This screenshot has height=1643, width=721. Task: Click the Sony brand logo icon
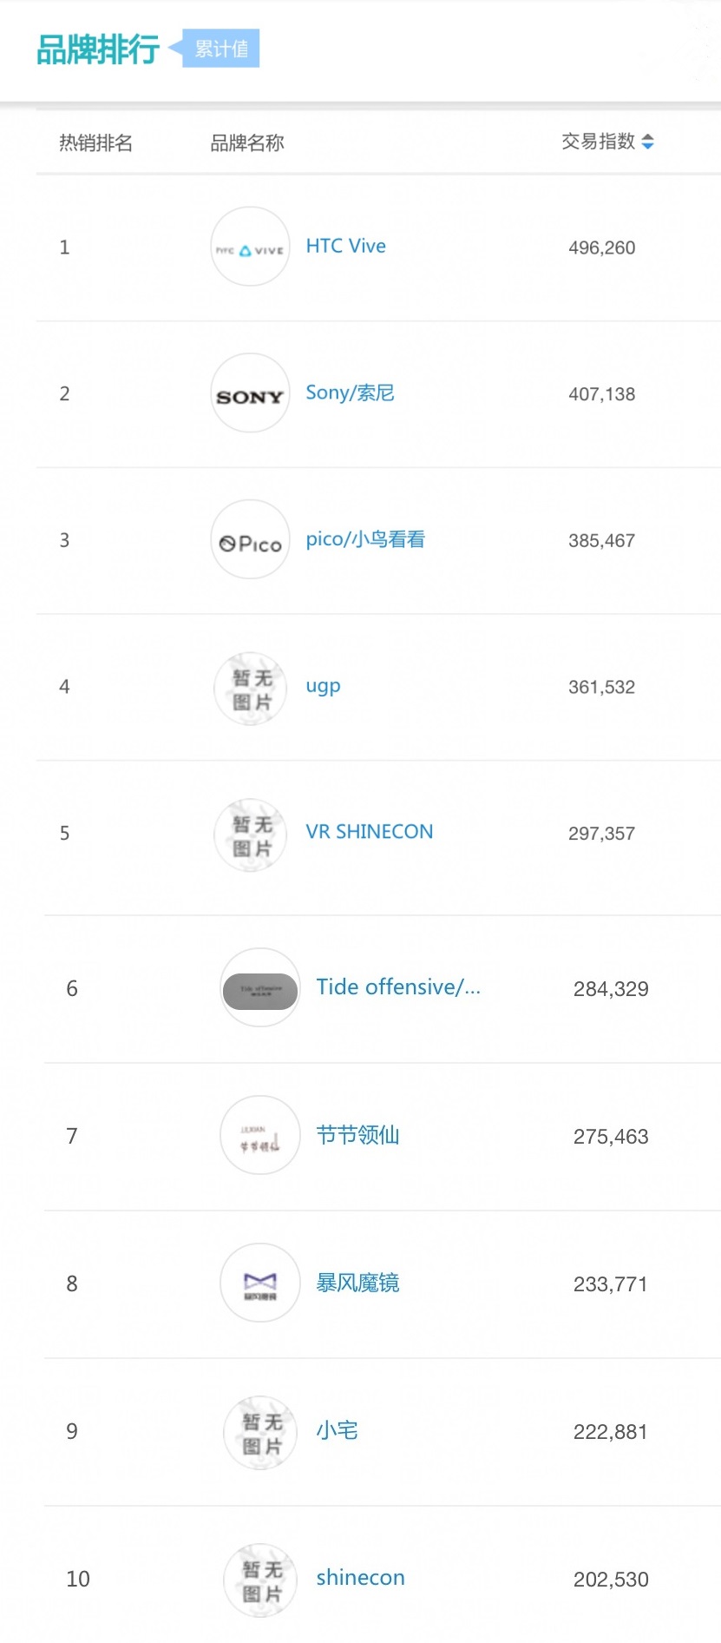pos(250,393)
